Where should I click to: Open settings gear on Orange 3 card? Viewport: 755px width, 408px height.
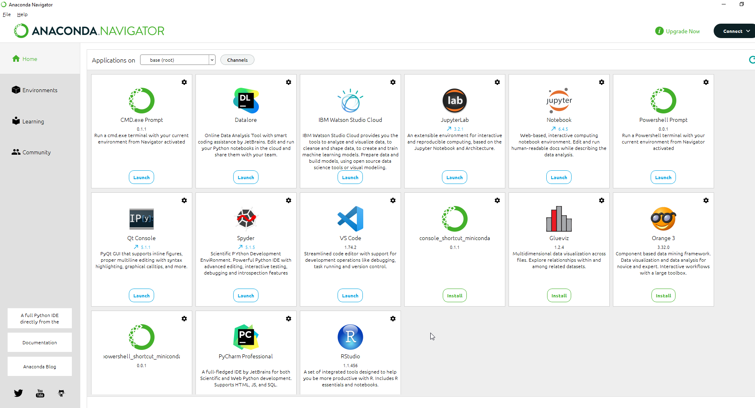tap(706, 200)
